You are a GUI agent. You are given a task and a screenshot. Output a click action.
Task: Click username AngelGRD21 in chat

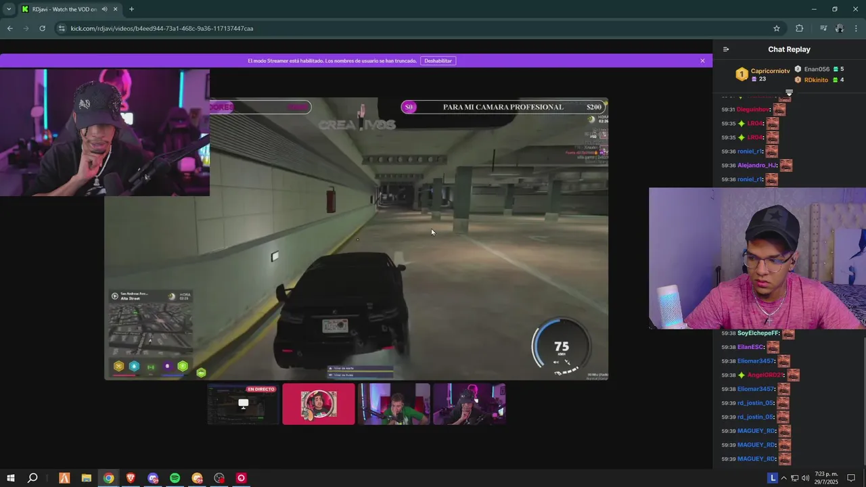click(x=765, y=375)
